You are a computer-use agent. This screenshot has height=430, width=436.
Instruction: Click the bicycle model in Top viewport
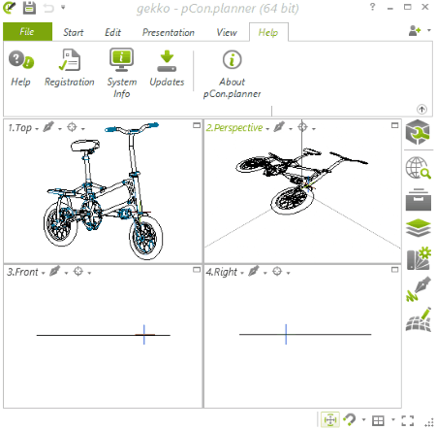tap(104, 191)
